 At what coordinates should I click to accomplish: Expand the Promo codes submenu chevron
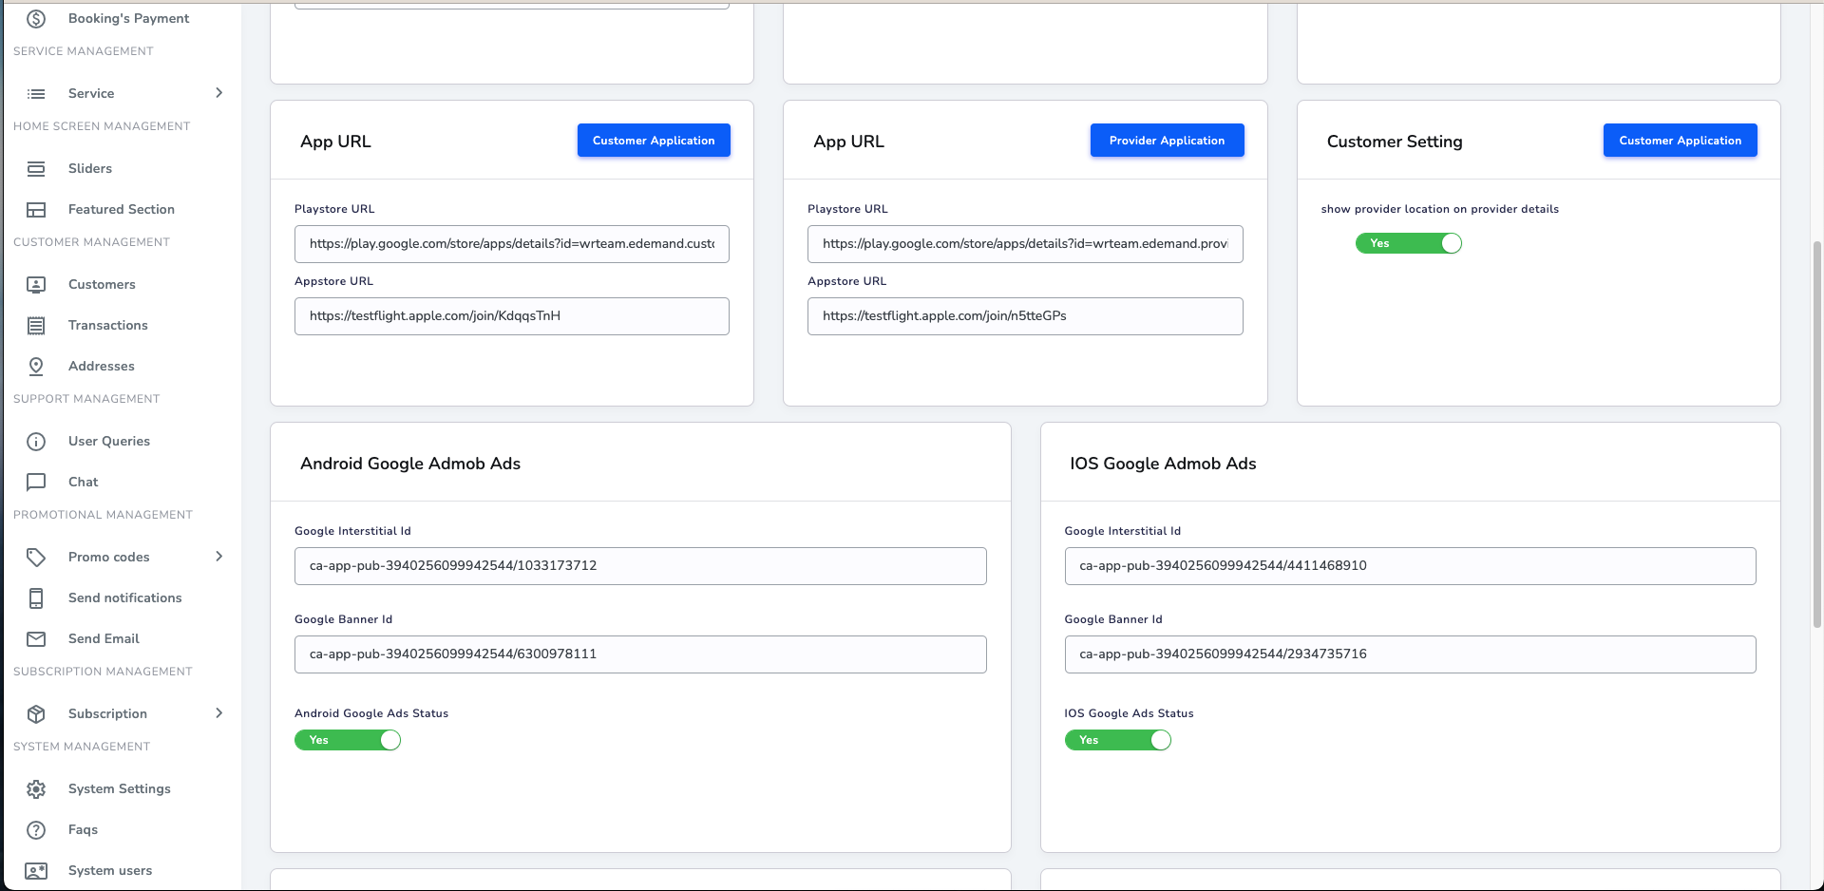tap(219, 557)
